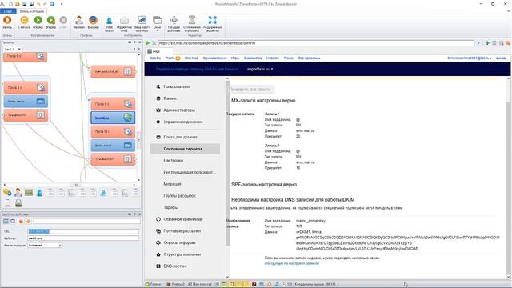Open Пользователи in the sidebar
The height and width of the screenshot is (288, 512).
coord(176,86)
